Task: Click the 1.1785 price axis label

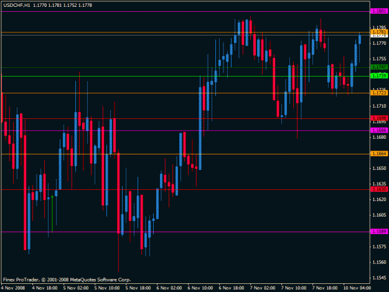Action: pyautogui.click(x=379, y=27)
